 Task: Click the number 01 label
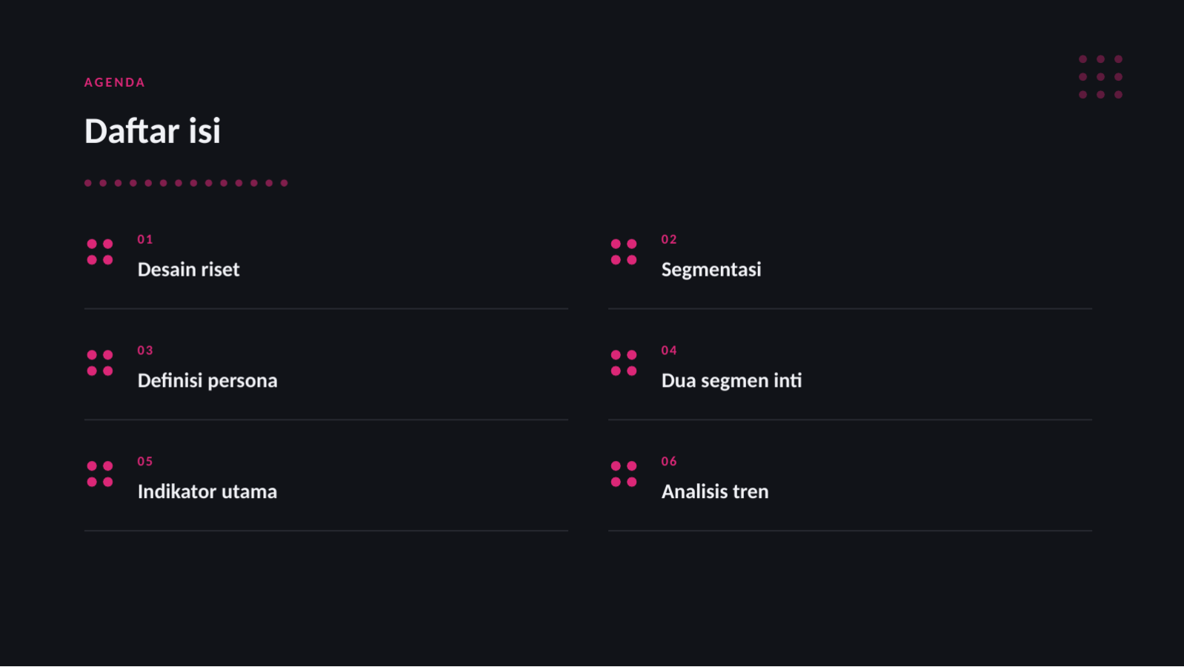pyautogui.click(x=145, y=239)
